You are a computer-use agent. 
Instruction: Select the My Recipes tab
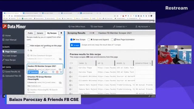pos(52,33)
